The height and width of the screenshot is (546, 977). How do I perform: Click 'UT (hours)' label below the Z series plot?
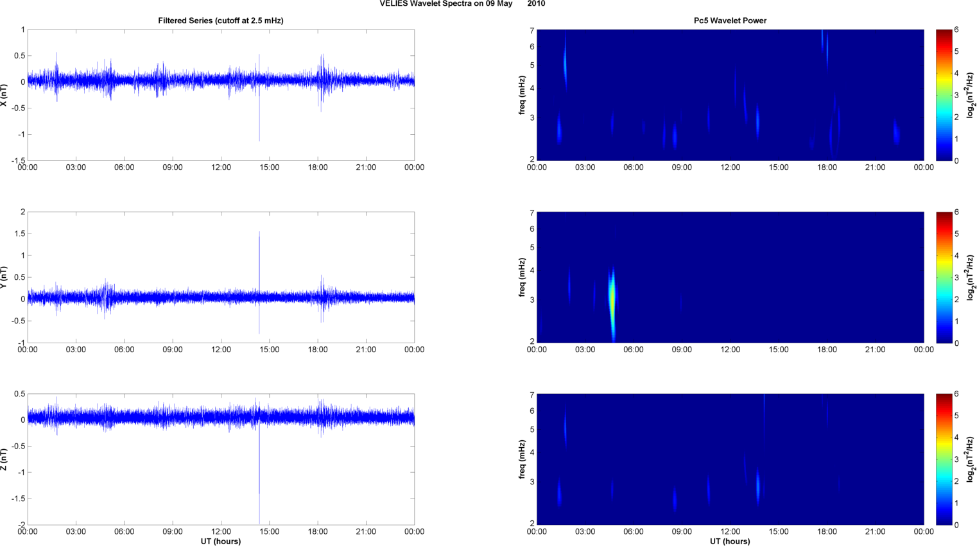tap(221, 542)
